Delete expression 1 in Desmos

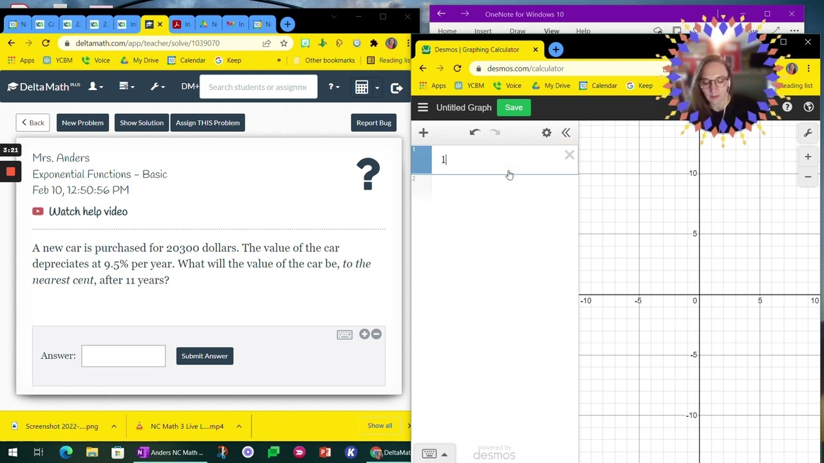point(569,155)
